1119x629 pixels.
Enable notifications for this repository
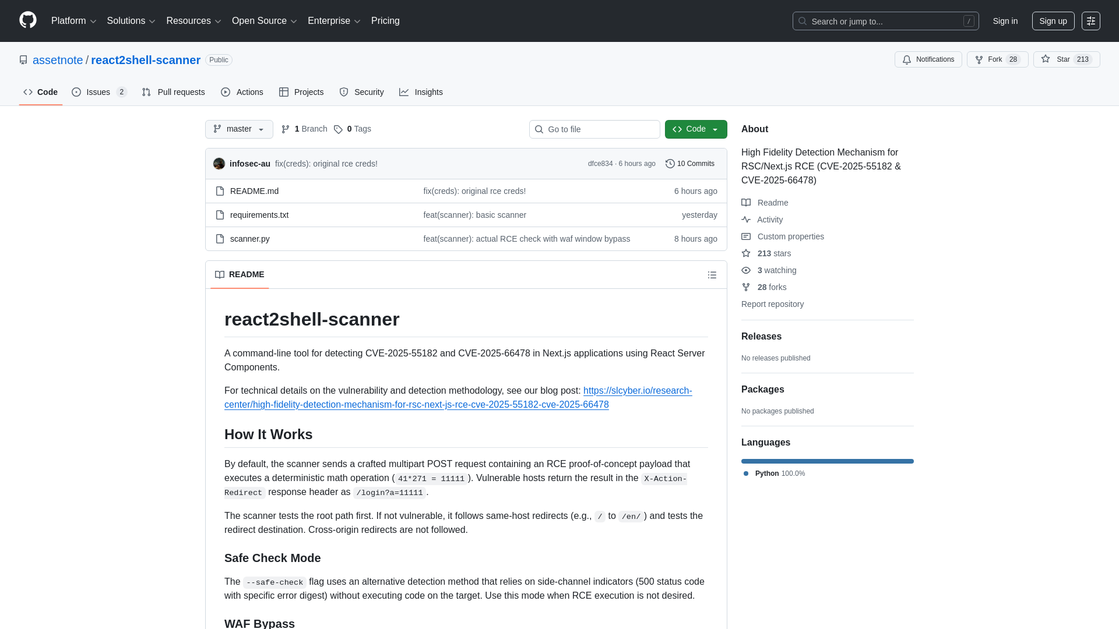(928, 59)
